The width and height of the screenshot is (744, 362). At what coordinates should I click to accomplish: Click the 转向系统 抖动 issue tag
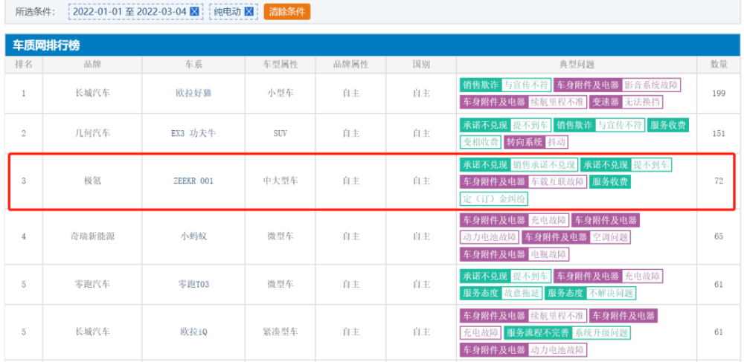pos(536,142)
